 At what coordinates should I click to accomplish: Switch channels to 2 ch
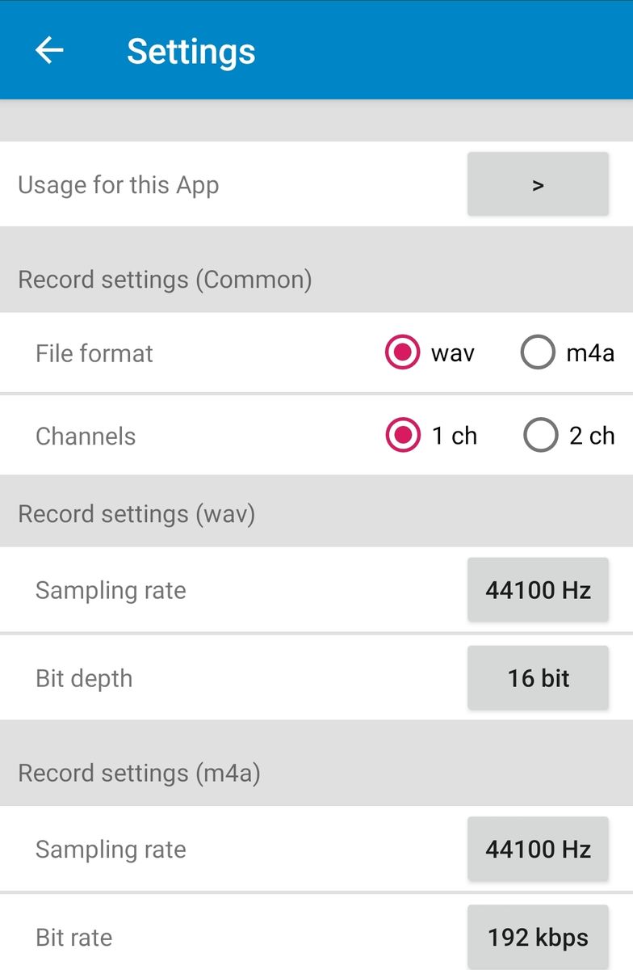click(540, 436)
